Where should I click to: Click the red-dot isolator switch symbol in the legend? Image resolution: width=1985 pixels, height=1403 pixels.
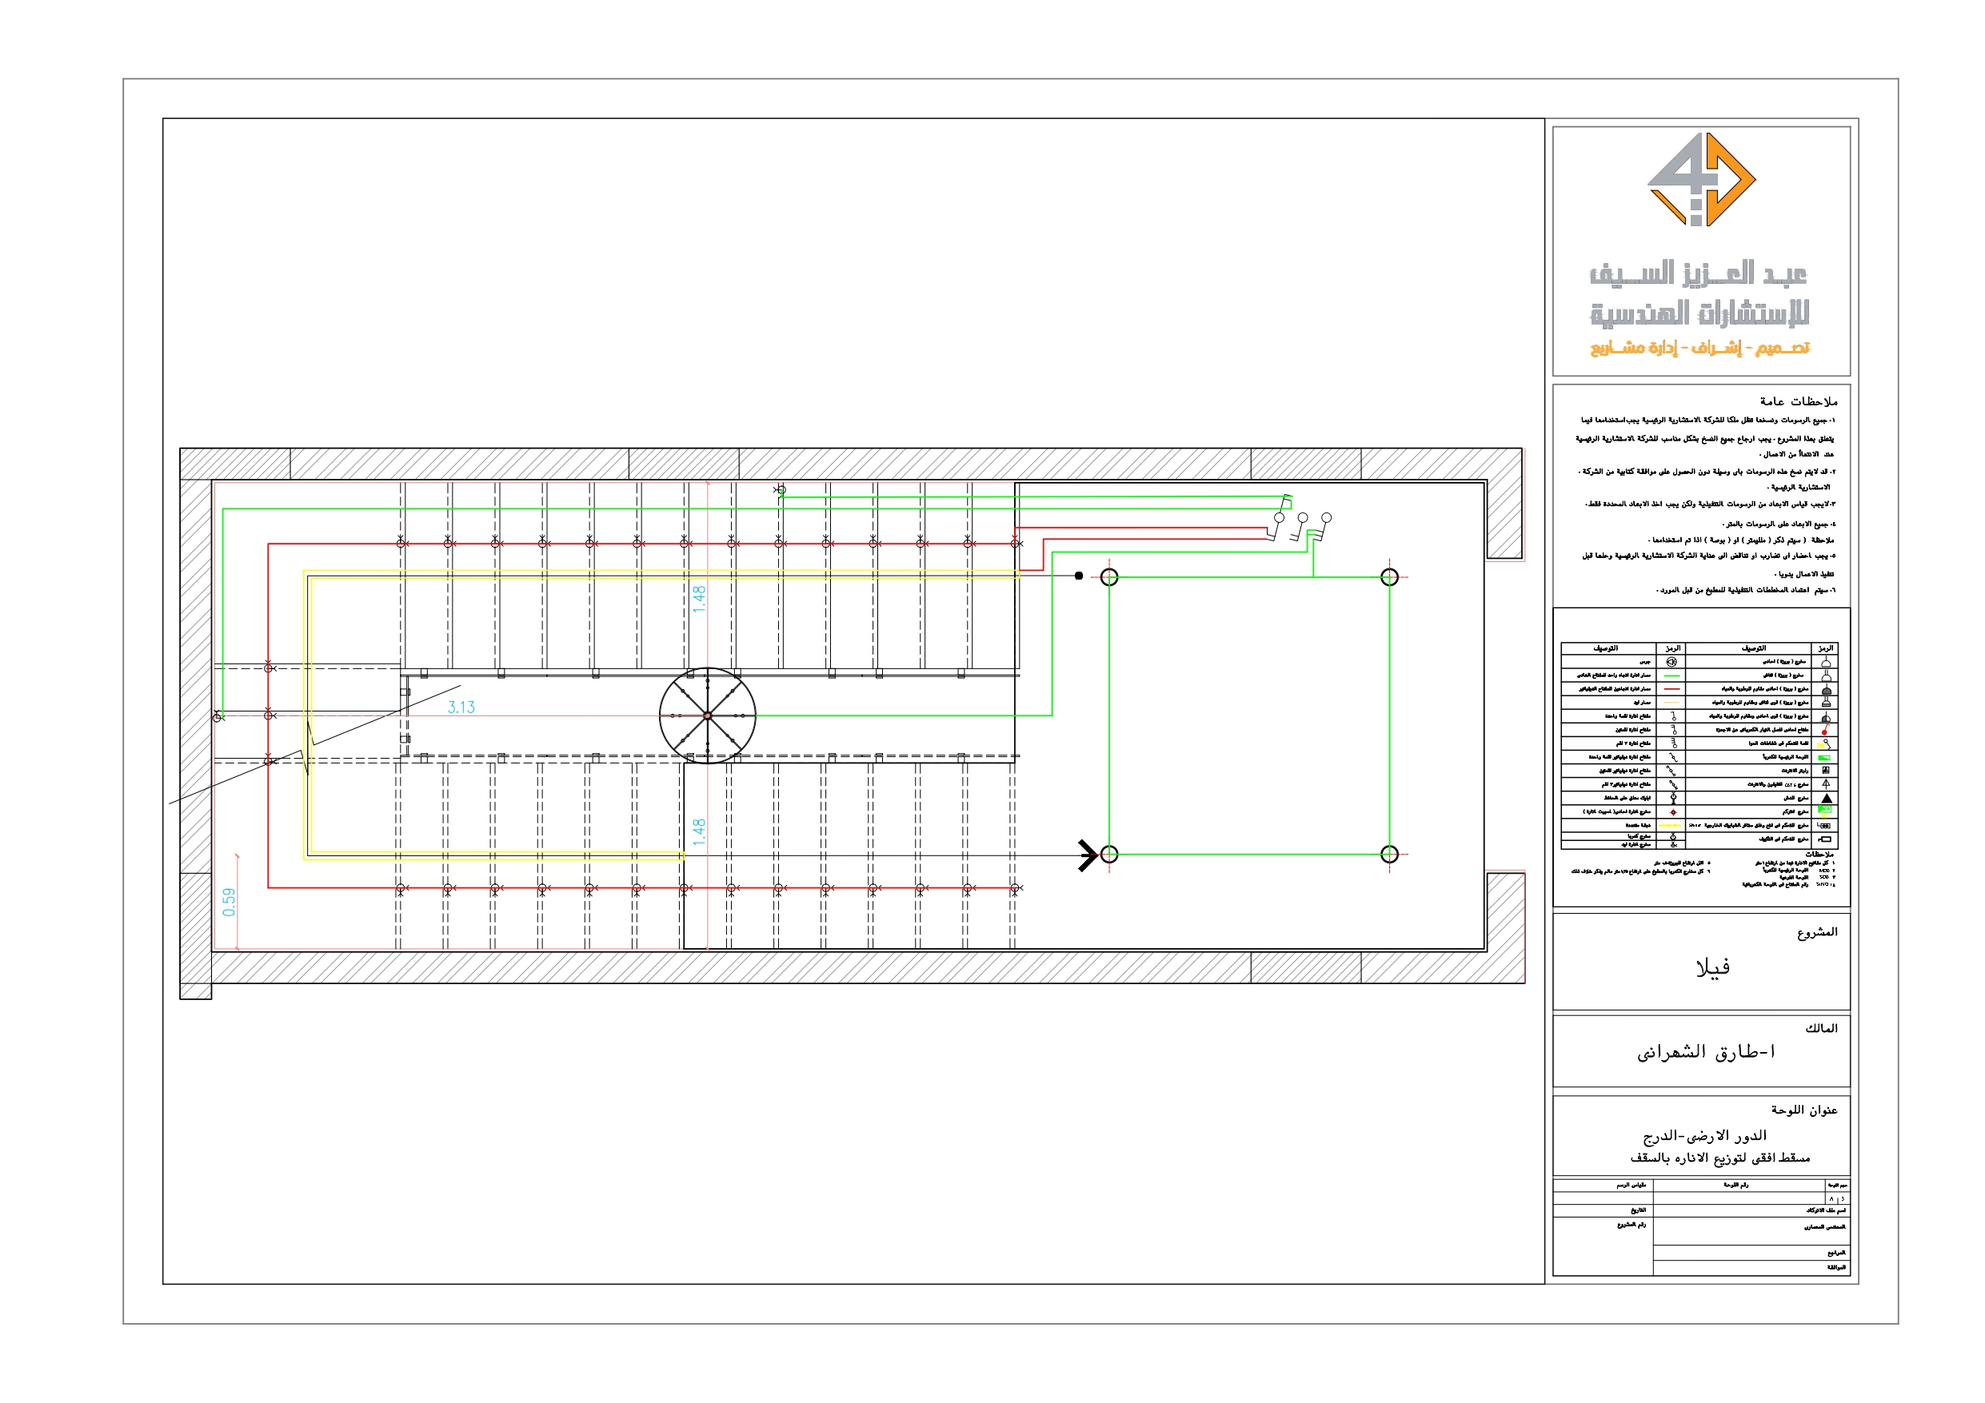pos(1826,731)
